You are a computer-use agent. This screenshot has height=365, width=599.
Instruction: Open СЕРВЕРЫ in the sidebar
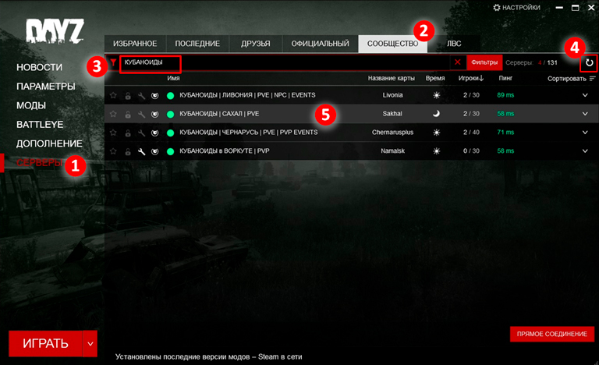point(39,163)
